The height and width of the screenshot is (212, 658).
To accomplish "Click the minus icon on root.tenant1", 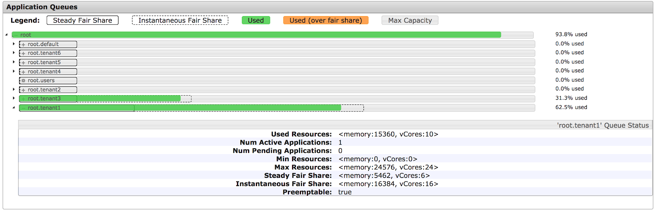I will tap(23, 108).
